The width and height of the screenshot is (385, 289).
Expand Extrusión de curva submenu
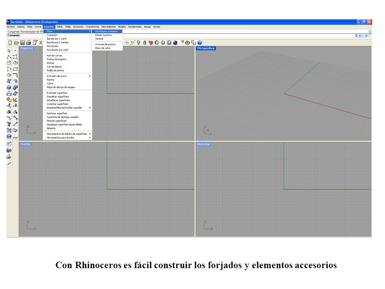pyautogui.click(x=90, y=76)
